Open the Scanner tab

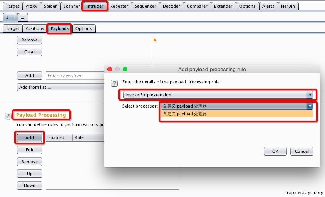pyautogui.click(x=72, y=6)
